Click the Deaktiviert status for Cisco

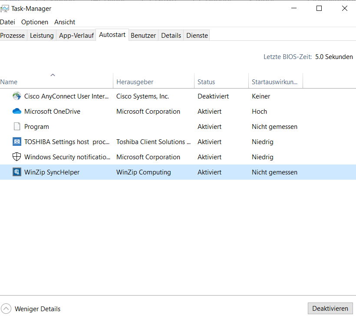(x=213, y=96)
